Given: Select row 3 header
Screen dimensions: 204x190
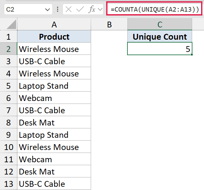Looking at the screenshot, I should pyautogui.click(x=8, y=61).
